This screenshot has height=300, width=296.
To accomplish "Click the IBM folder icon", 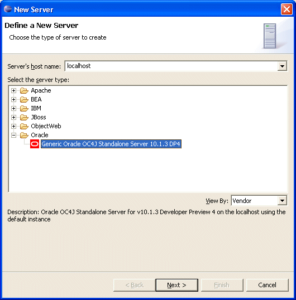I will [24, 108].
